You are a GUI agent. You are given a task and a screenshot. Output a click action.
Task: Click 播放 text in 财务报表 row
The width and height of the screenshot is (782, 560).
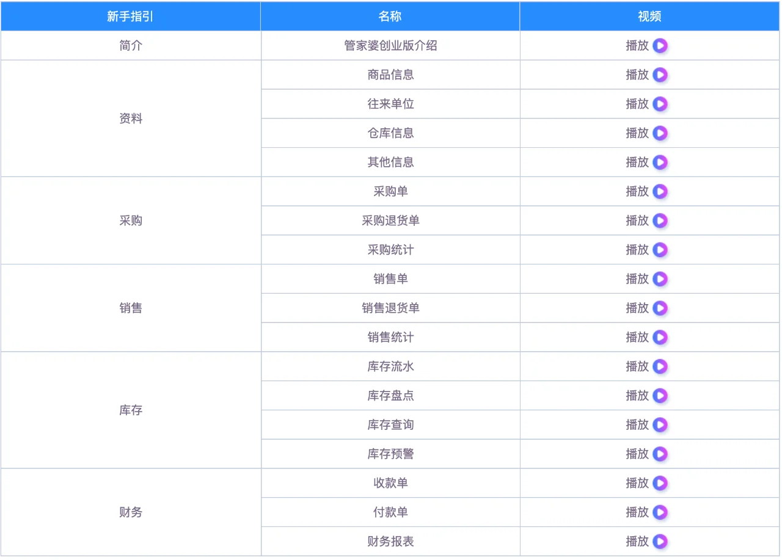637,542
